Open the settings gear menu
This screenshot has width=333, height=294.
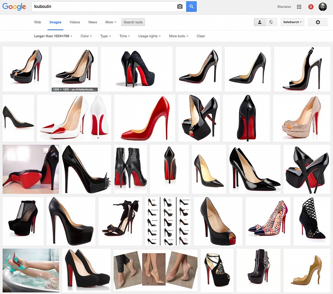tap(318, 22)
